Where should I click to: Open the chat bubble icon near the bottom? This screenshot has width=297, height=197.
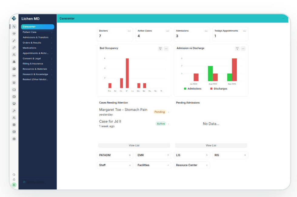point(14,175)
